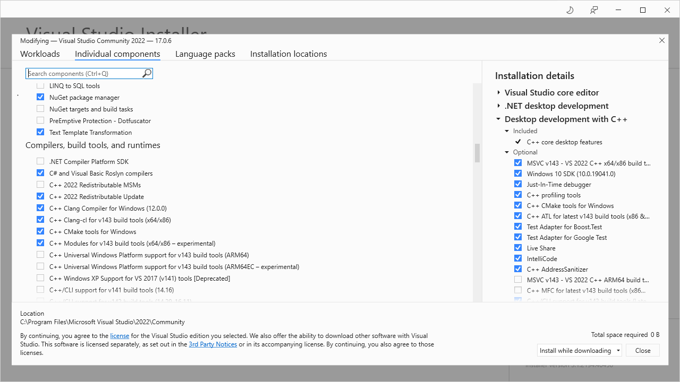Open the Install while downloading dropdown arrow
The image size is (680, 382).
618,351
